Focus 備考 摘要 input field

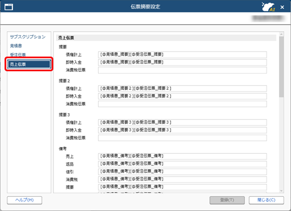pyautogui.click(x=183, y=187)
